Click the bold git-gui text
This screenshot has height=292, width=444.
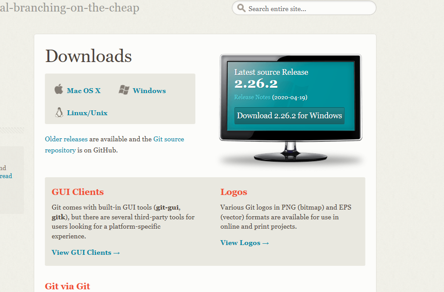tap(167, 207)
